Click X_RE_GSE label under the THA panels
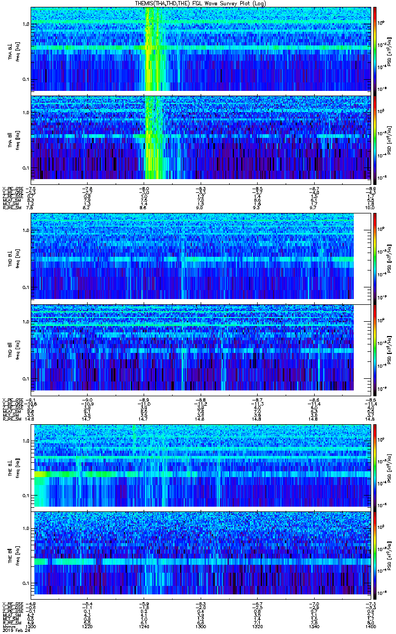The width and height of the screenshot is (396, 634). [12, 188]
